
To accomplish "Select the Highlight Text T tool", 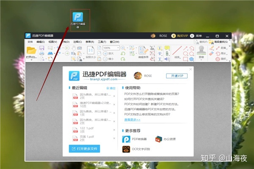I will point(160,48).
